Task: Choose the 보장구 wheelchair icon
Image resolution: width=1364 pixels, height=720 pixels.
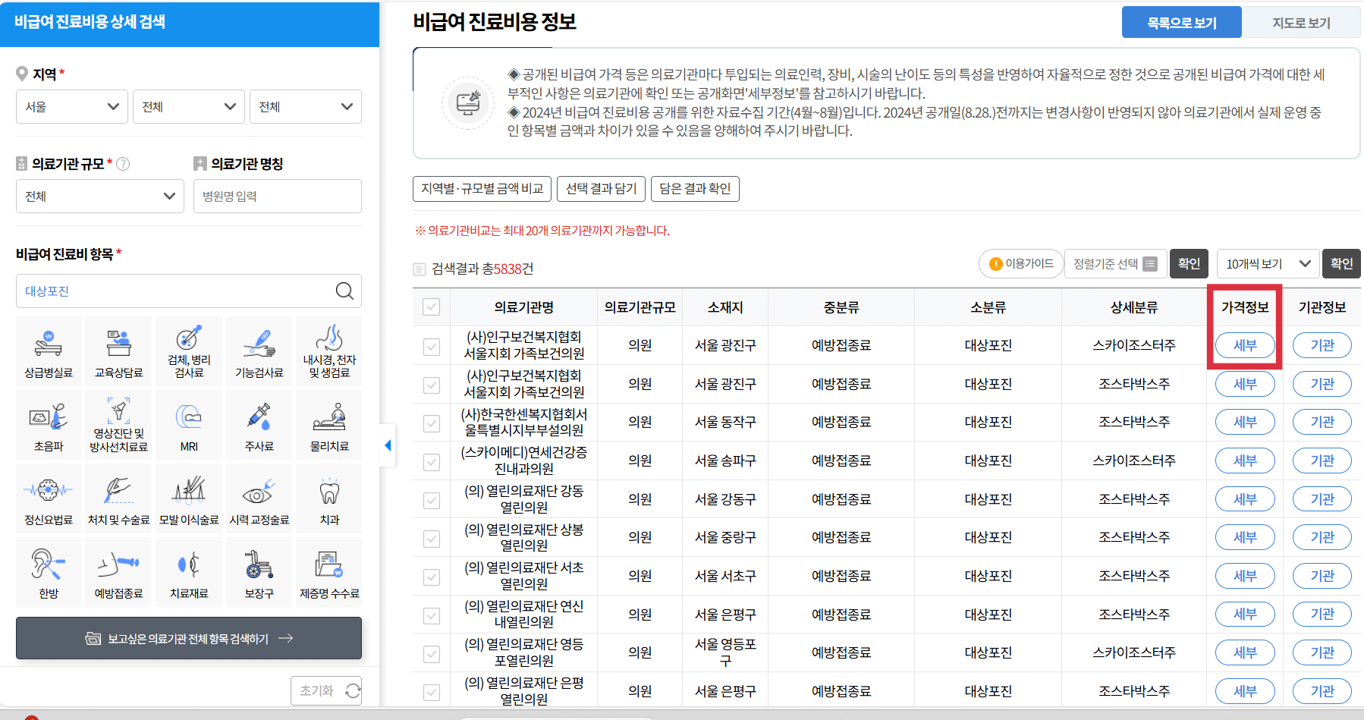Action: click(x=259, y=572)
